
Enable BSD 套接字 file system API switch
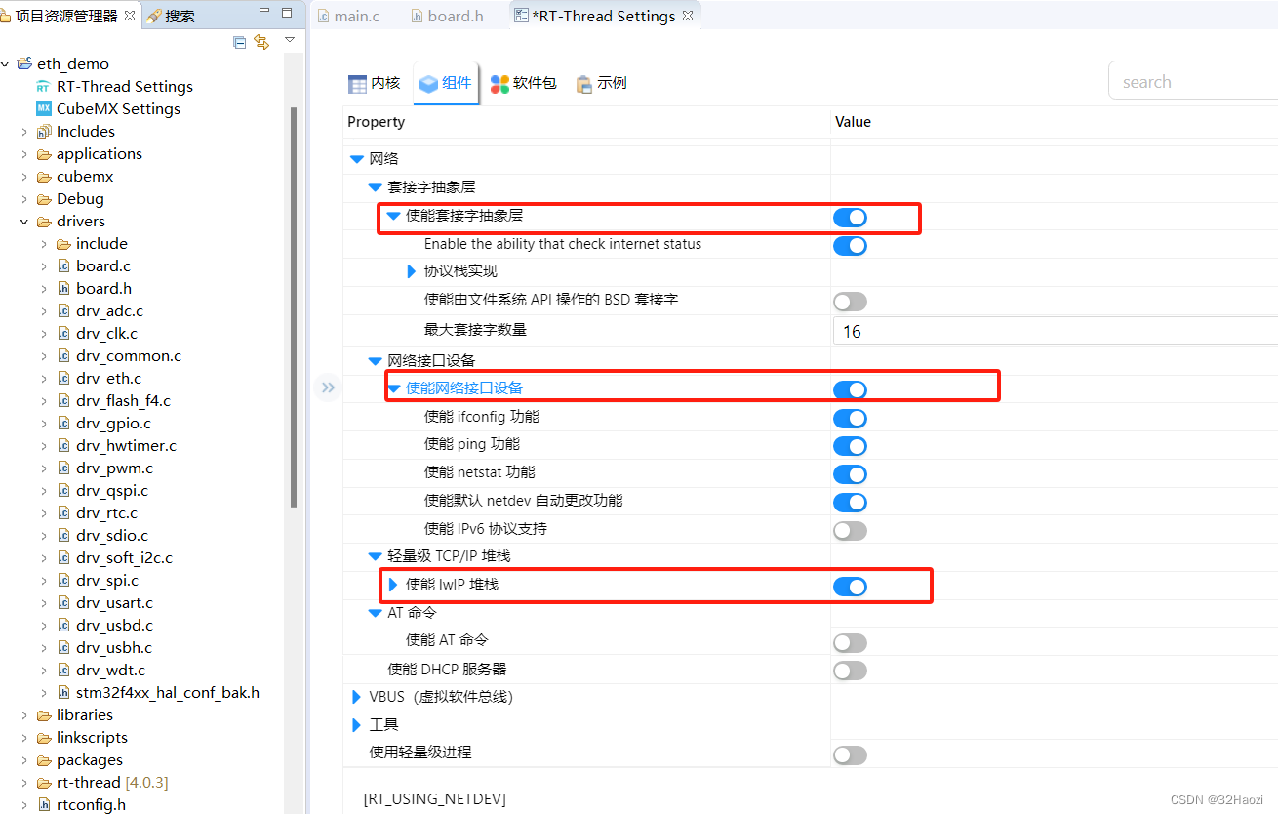coord(850,302)
